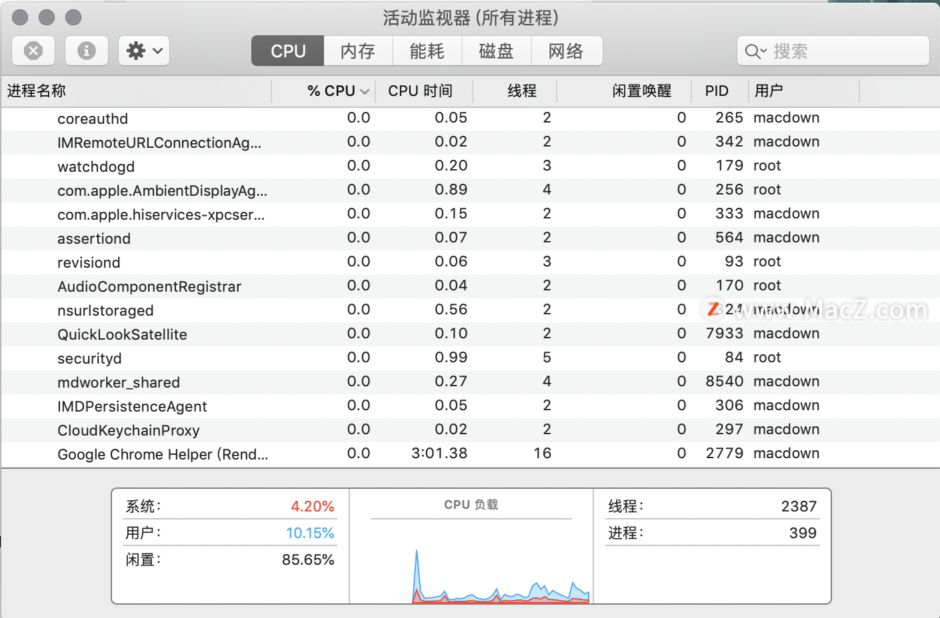The height and width of the screenshot is (618, 940).
Task: Click the 系统 4.20% value
Action: [x=312, y=506]
